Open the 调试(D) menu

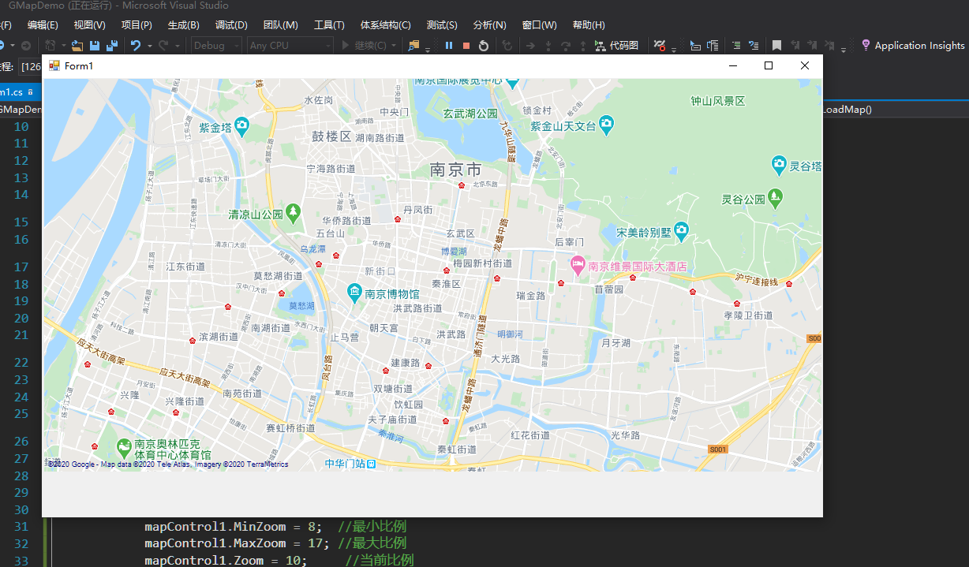[x=230, y=24]
